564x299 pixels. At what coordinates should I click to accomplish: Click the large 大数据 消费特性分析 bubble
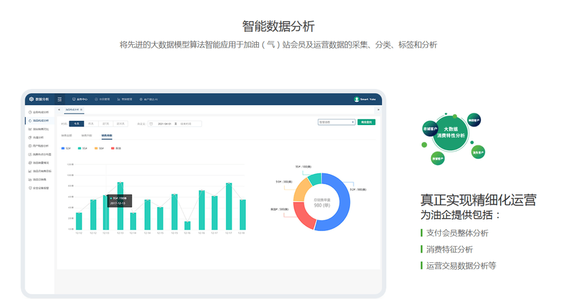click(450, 133)
